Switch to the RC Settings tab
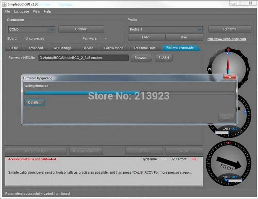Screen dimensions: 258x199 pyautogui.click(x=62, y=48)
